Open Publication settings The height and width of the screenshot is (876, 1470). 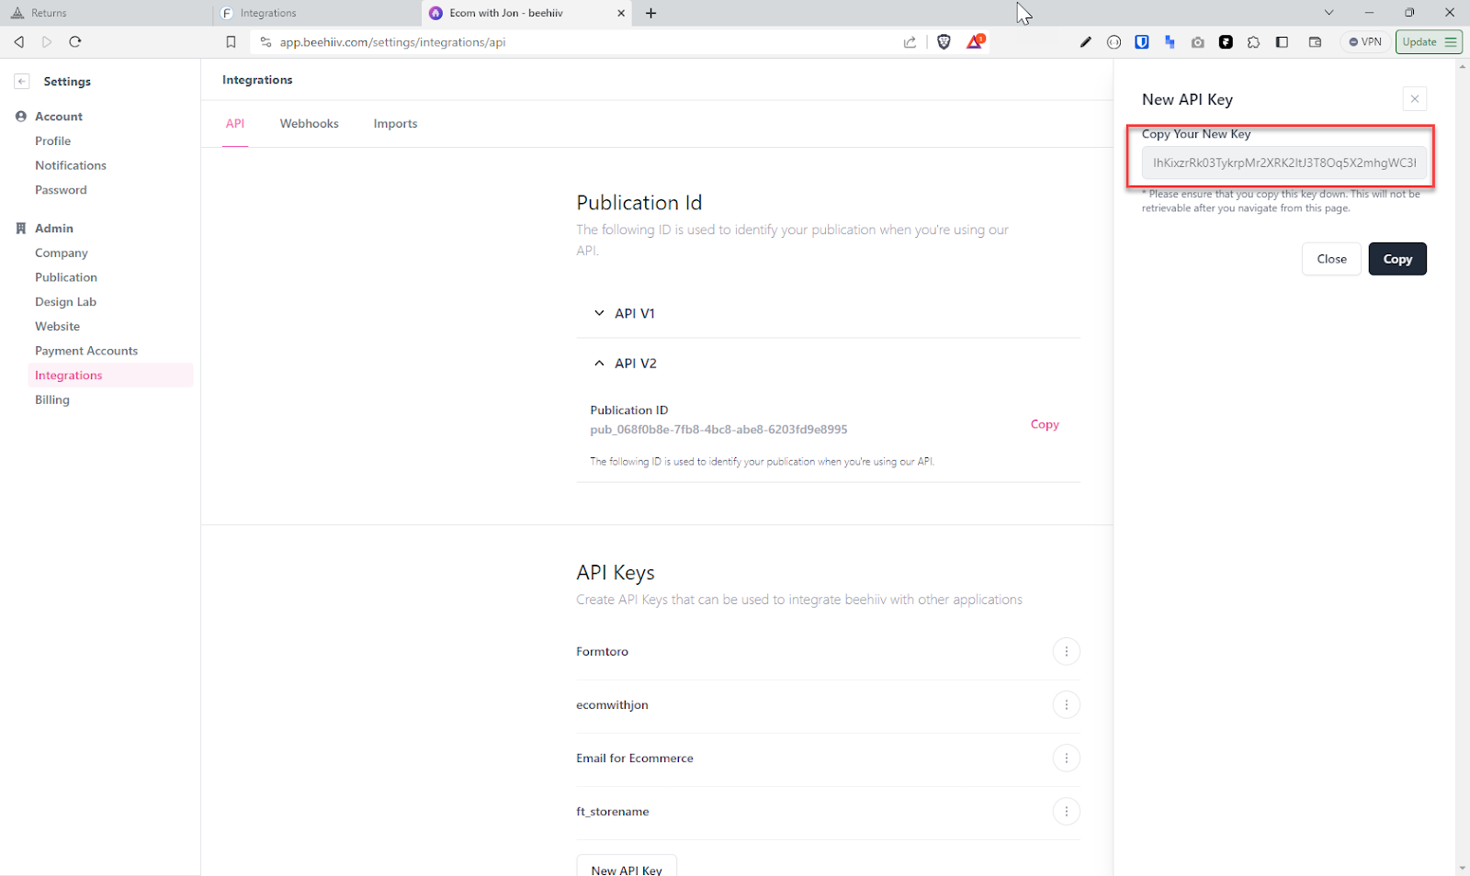66,277
